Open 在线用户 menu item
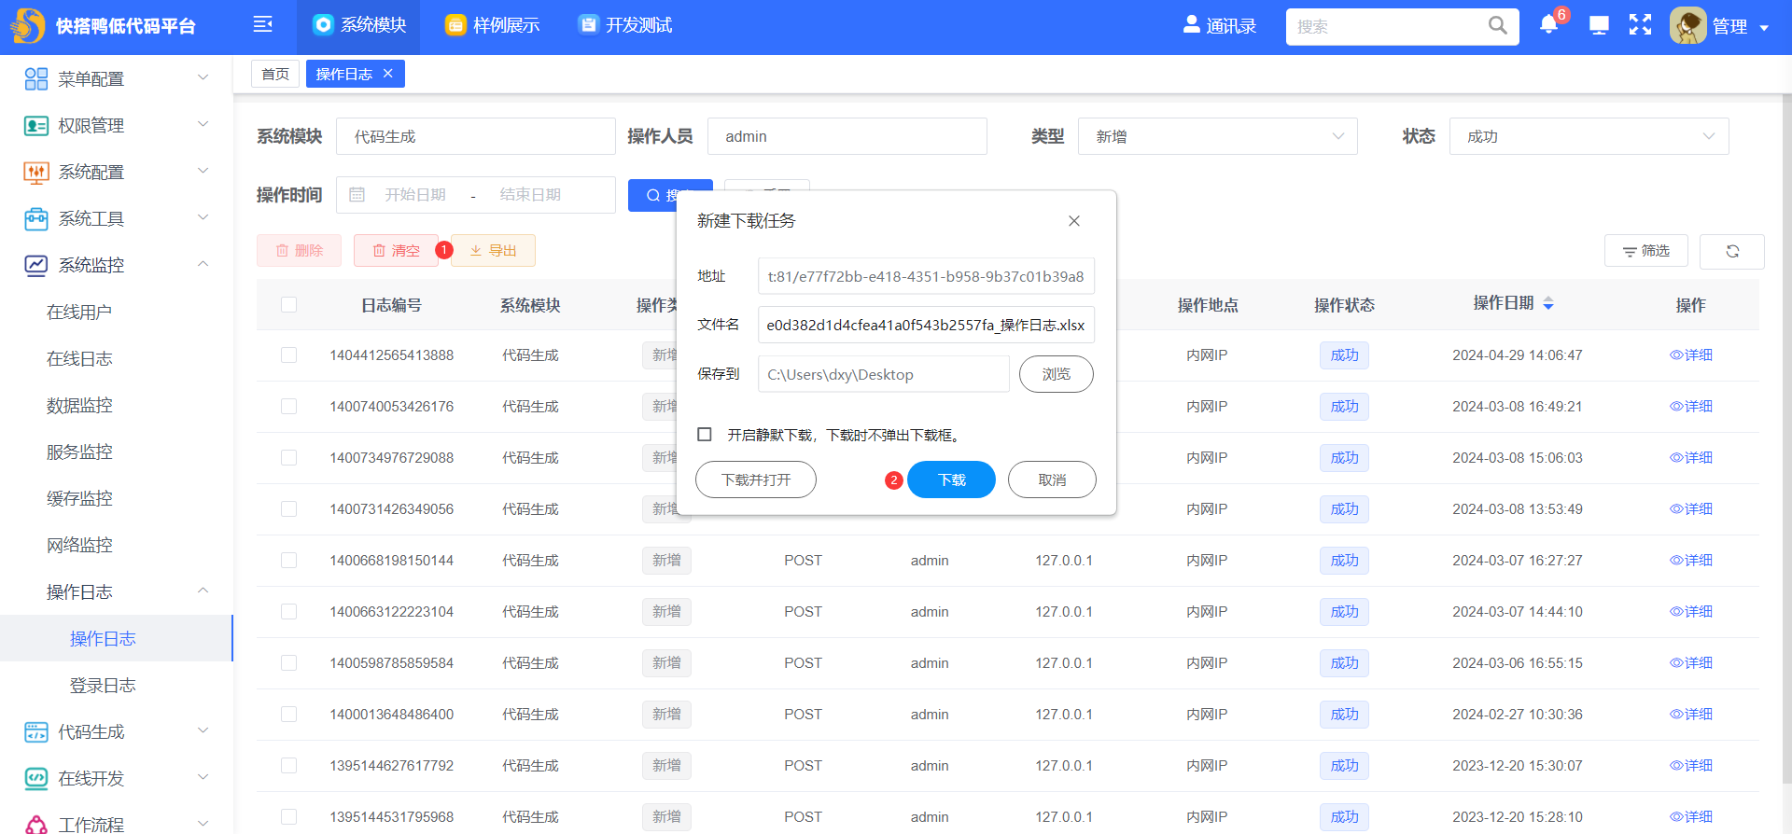The height and width of the screenshot is (834, 1792). [79, 313]
